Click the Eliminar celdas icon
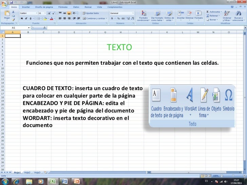The height and width of the screenshot is (185, 247). [189, 14]
